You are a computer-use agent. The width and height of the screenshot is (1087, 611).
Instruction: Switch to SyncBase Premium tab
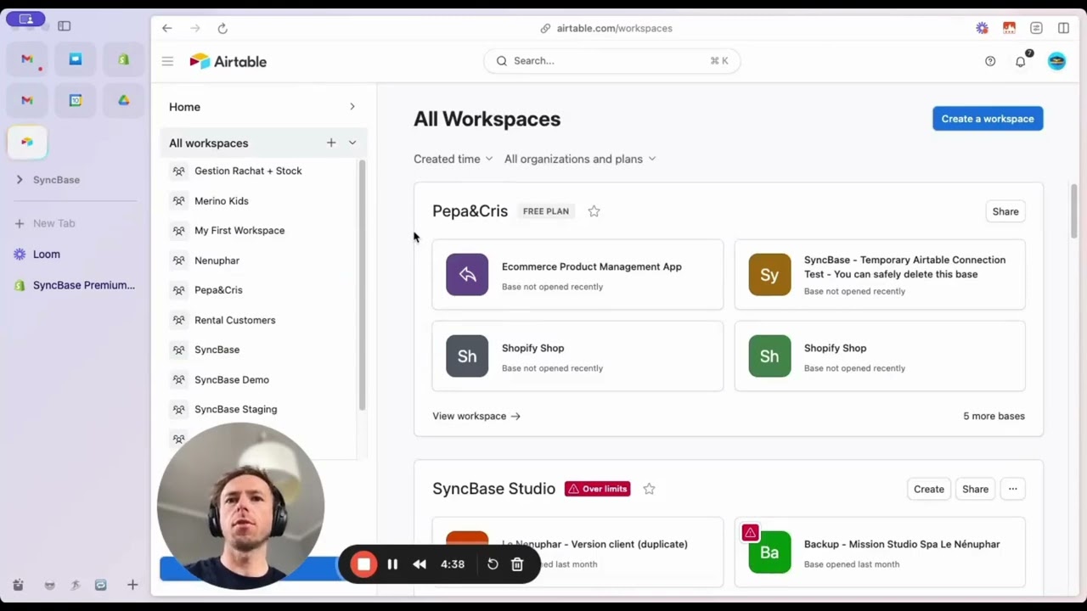(x=72, y=285)
